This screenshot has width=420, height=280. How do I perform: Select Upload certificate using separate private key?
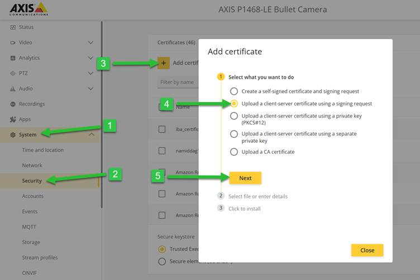(234, 134)
